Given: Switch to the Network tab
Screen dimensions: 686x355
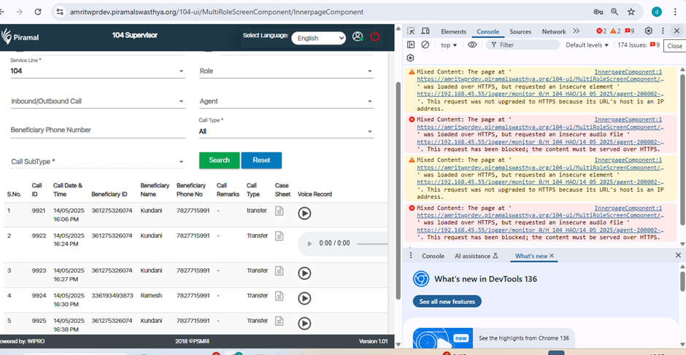Looking at the screenshot, I should pyautogui.click(x=554, y=31).
